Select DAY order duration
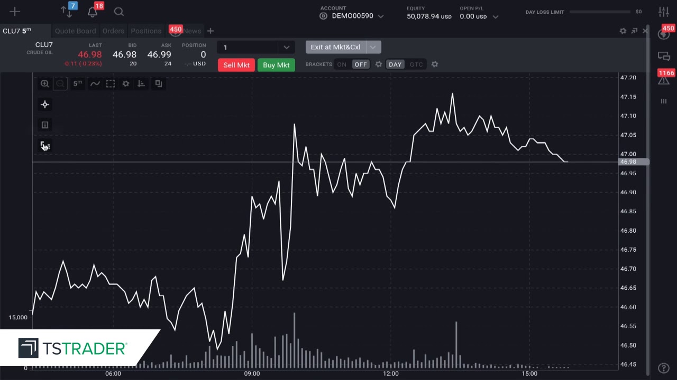677x380 pixels. click(x=395, y=64)
